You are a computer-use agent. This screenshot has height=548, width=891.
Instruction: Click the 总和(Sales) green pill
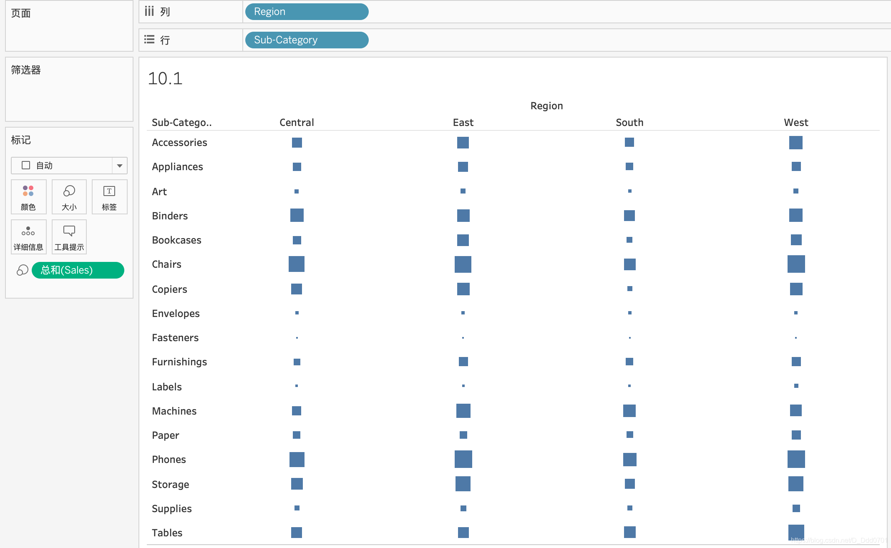click(78, 270)
